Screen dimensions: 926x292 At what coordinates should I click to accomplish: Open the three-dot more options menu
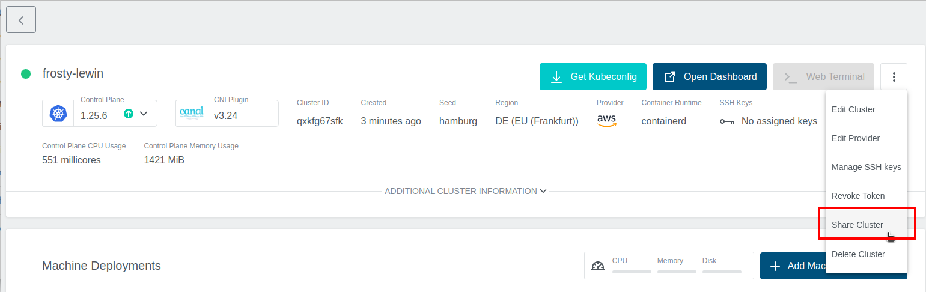(x=894, y=77)
